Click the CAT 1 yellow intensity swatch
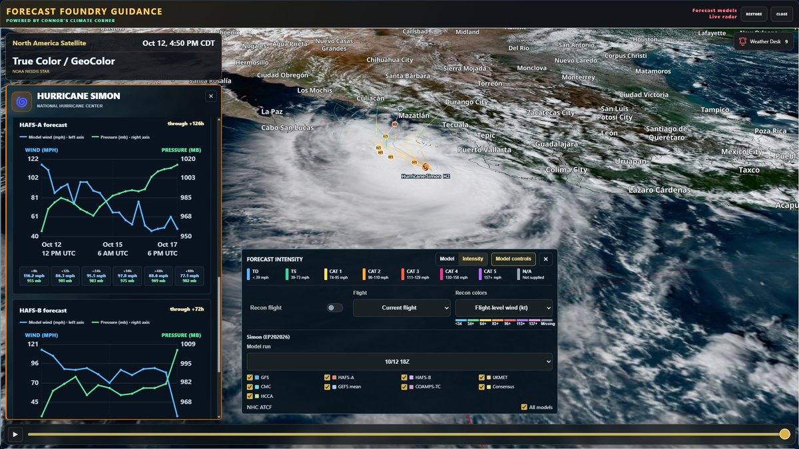This screenshot has height=449, width=799. point(326,274)
